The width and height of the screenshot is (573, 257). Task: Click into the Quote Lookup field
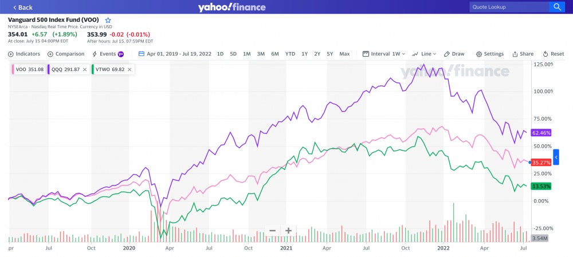tap(509, 7)
